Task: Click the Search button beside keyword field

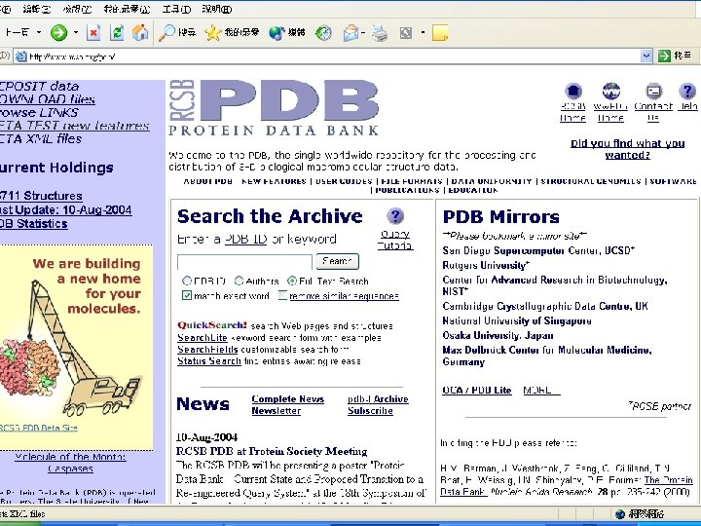Action: coord(338,261)
